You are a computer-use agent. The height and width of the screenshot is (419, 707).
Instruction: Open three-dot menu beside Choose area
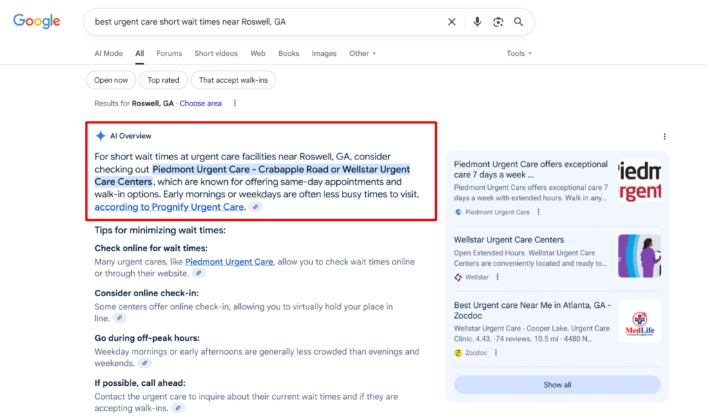pos(235,104)
